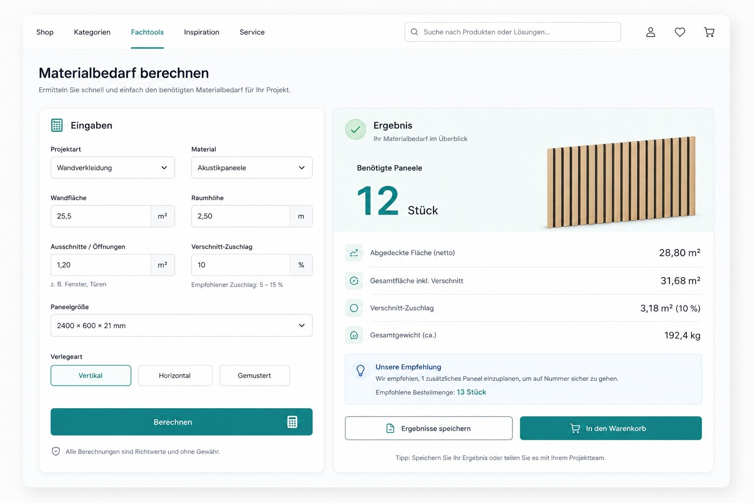Select the Horizontal Verlegeart option
The height and width of the screenshot is (503, 754).
(175, 375)
